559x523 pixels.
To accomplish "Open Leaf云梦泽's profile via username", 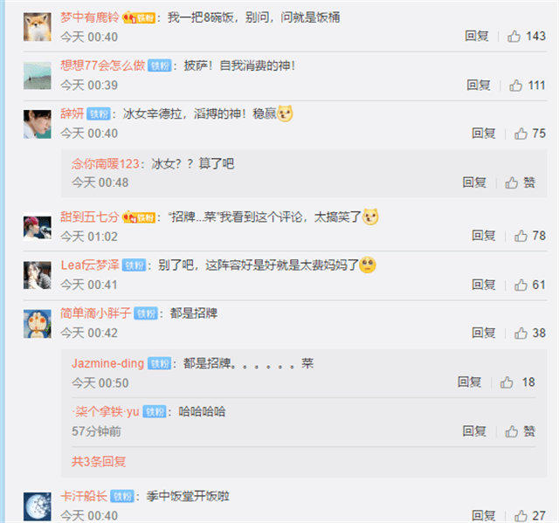I will click(x=90, y=265).
